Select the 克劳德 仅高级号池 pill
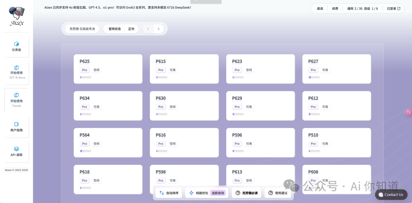 (82, 29)
